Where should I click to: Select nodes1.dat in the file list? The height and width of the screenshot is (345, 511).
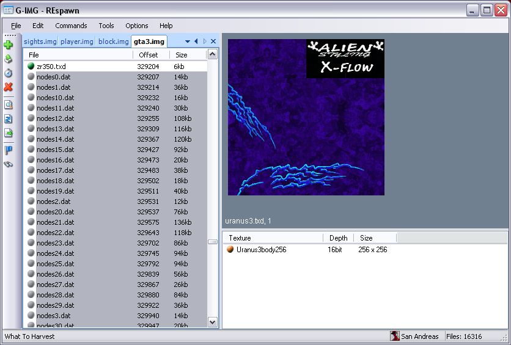pos(116,87)
